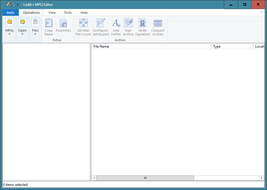Click the Add Listfile icon
Image resolution: width=267 pixels, height=190 pixels.
[116, 23]
